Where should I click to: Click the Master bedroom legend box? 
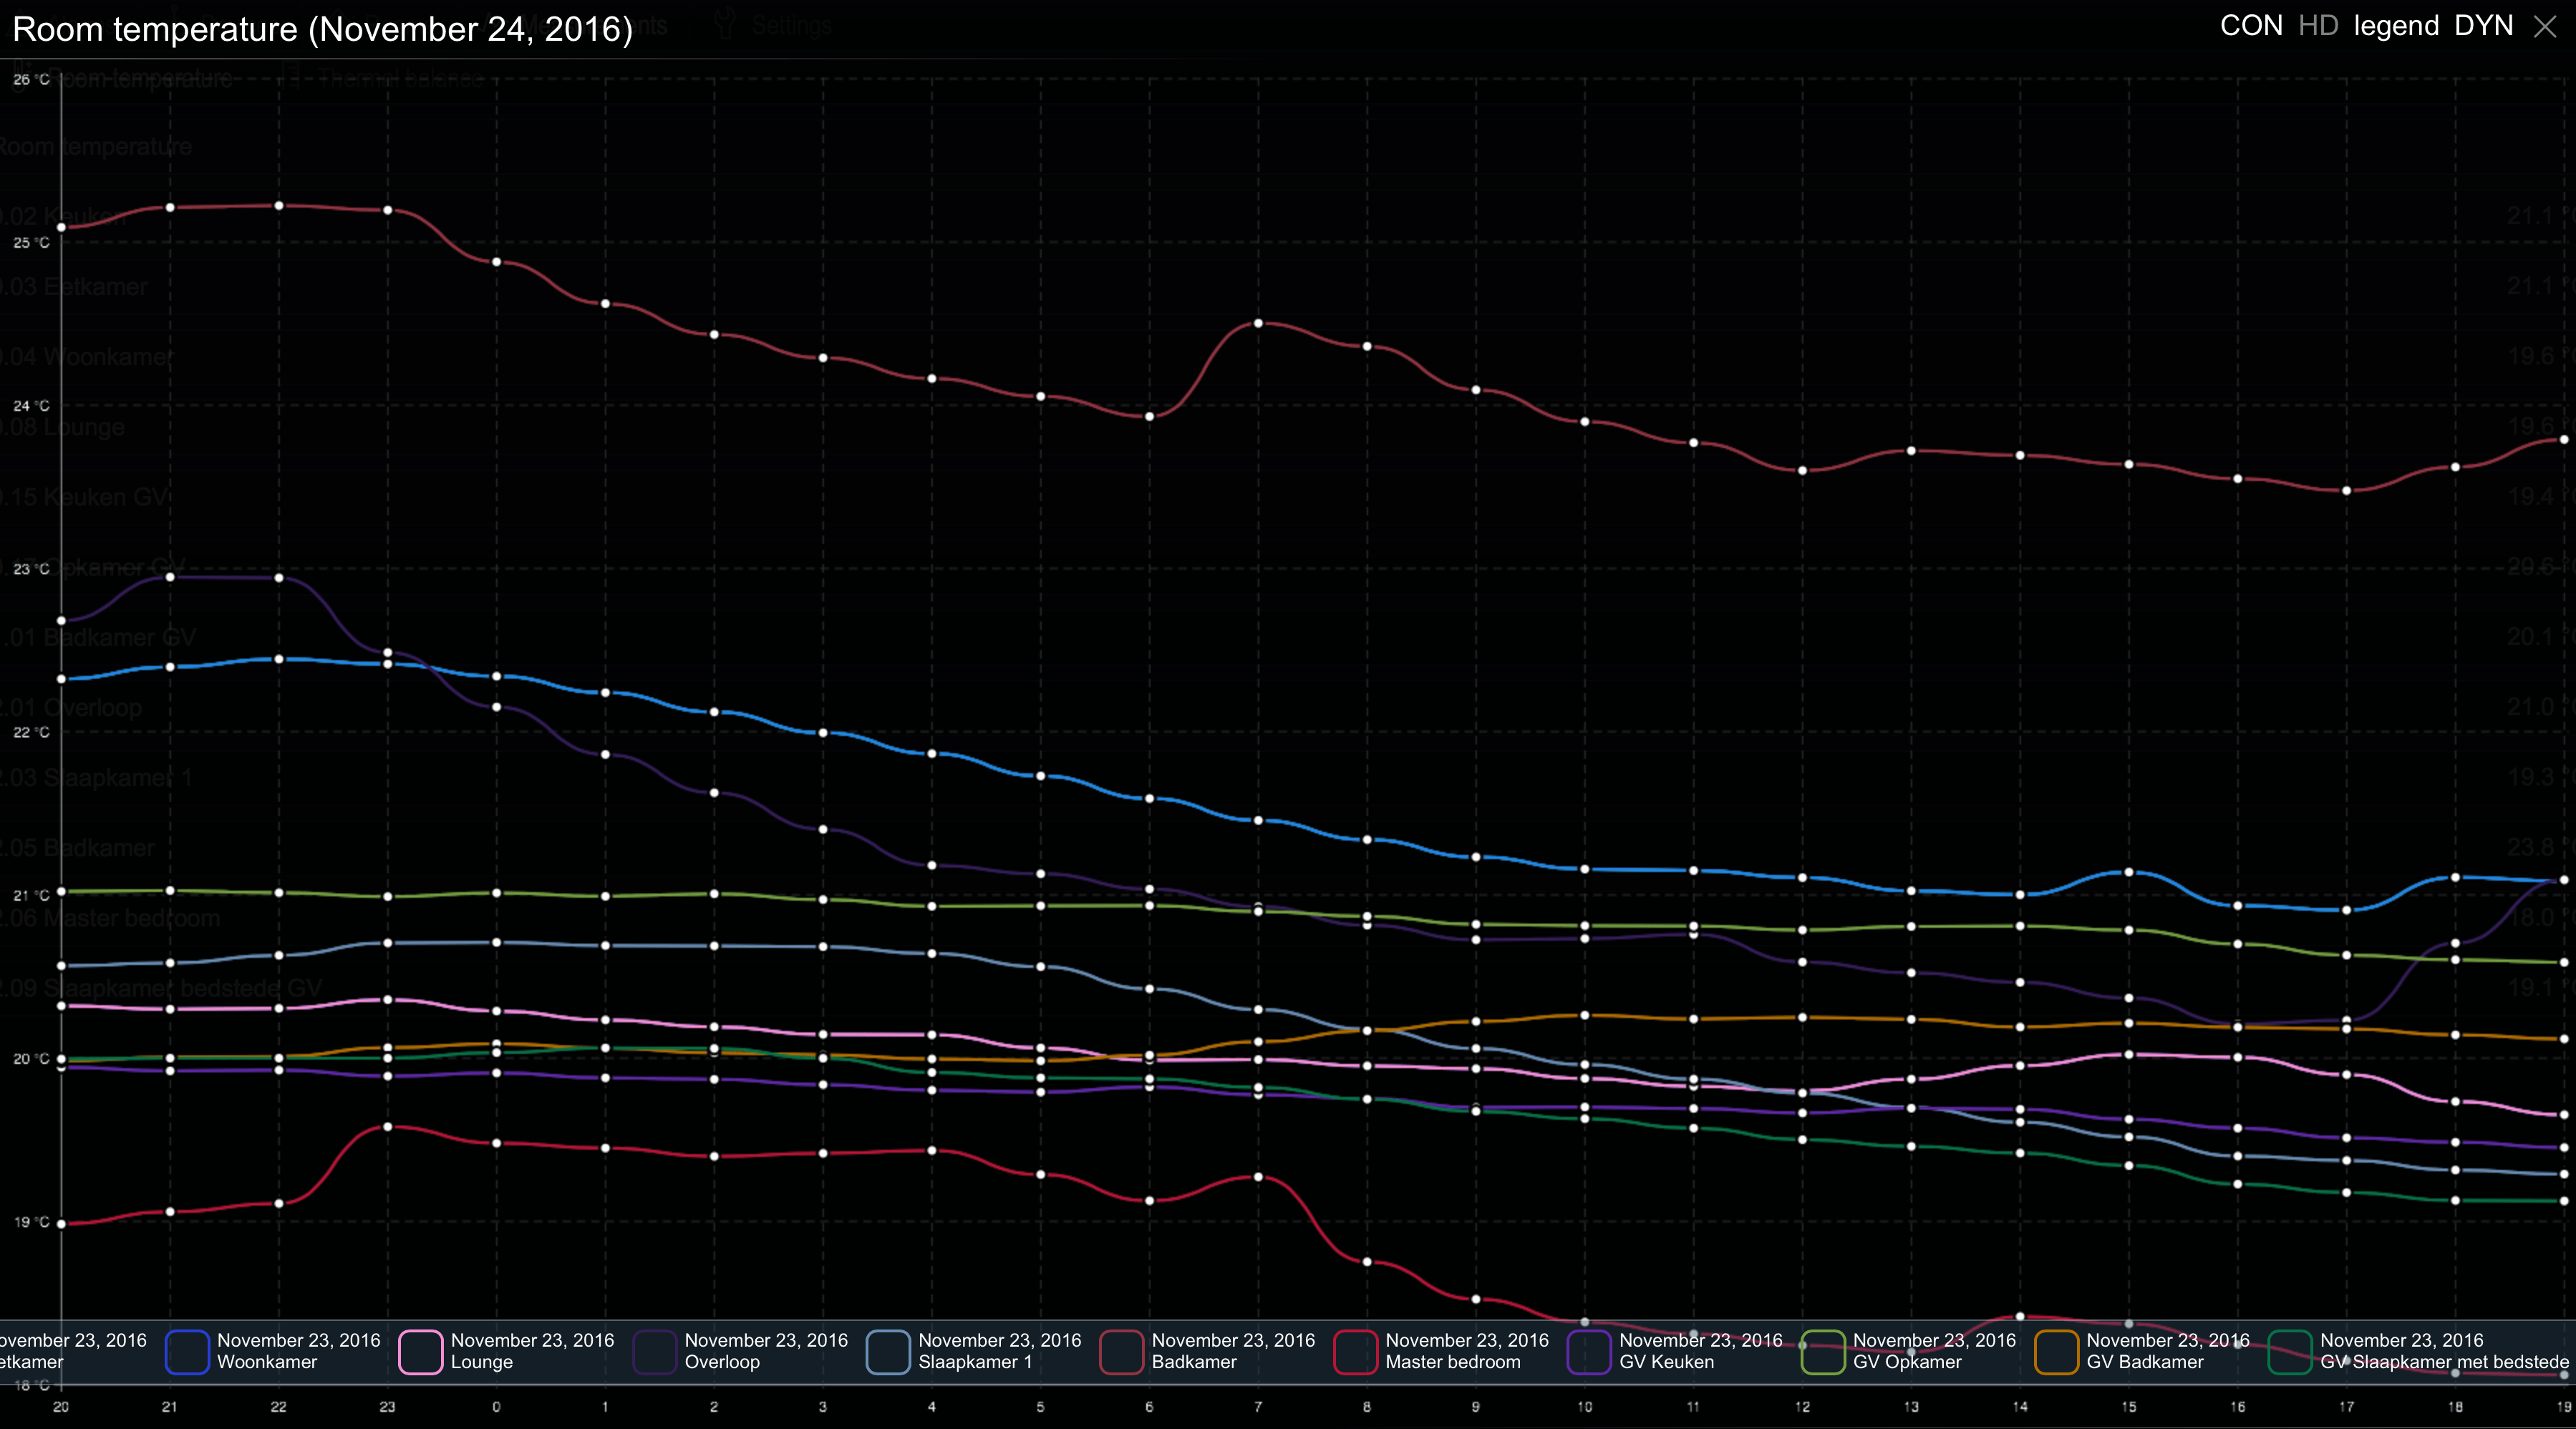[1356, 1352]
